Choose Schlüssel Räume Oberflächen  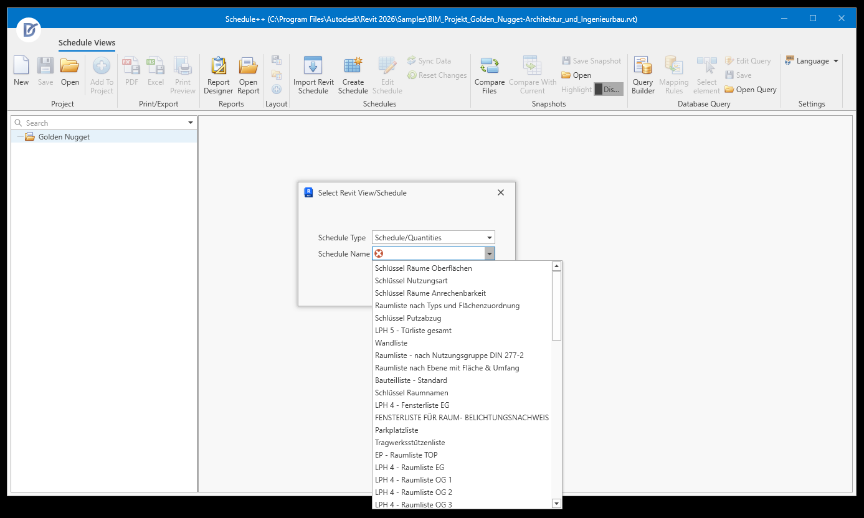(x=462, y=268)
